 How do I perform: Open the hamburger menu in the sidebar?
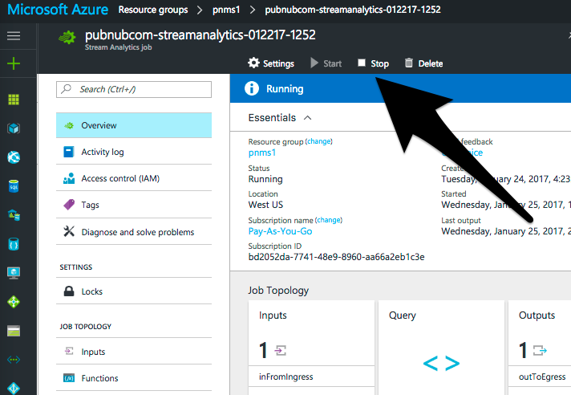click(14, 35)
